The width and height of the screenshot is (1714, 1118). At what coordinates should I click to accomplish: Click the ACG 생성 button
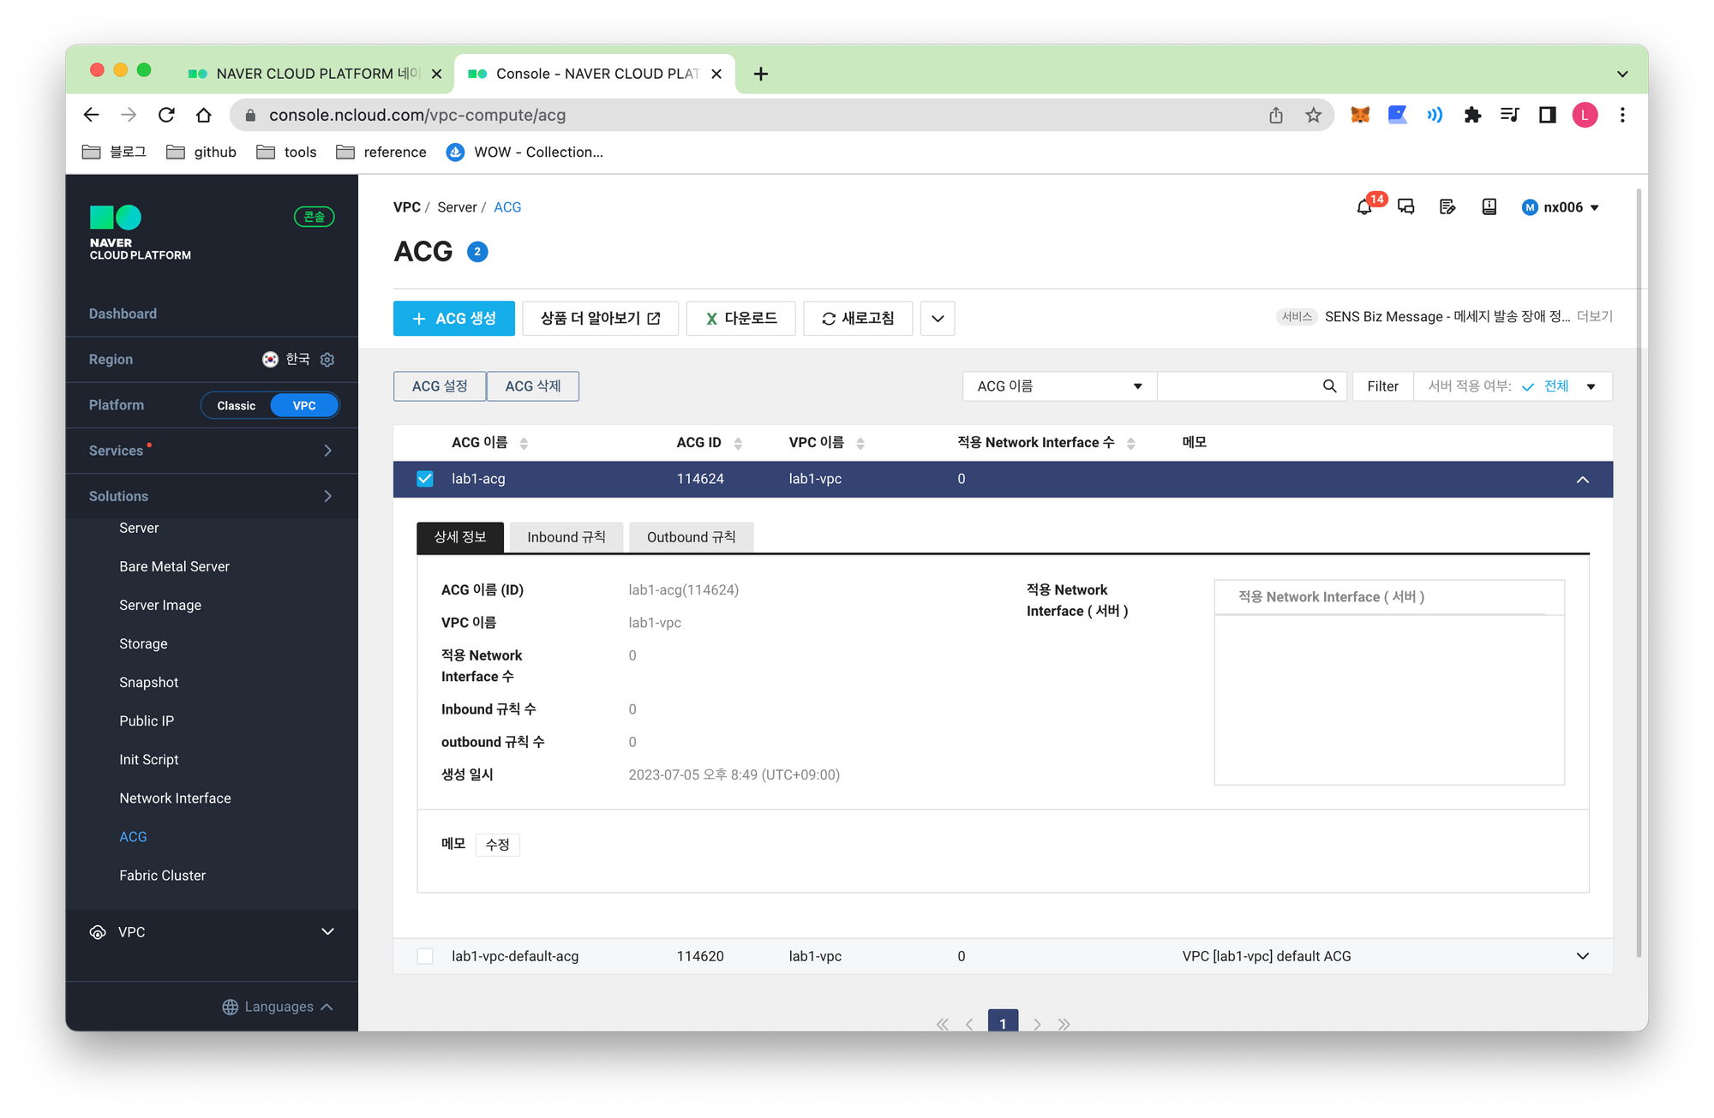pyautogui.click(x=454, y=319)
